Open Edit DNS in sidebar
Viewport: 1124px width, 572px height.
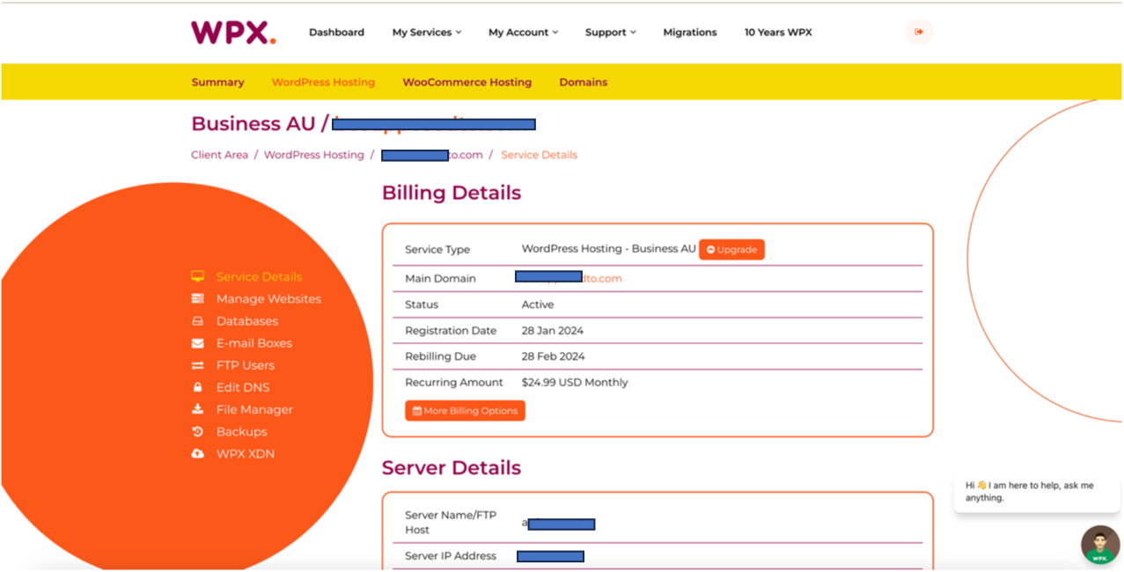pos(243,387)
